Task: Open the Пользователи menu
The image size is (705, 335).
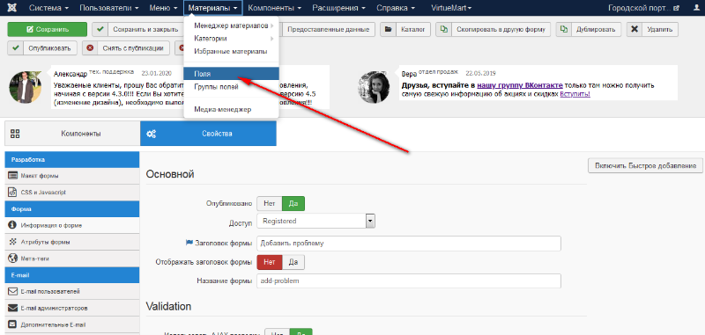Action: (108, 8)
